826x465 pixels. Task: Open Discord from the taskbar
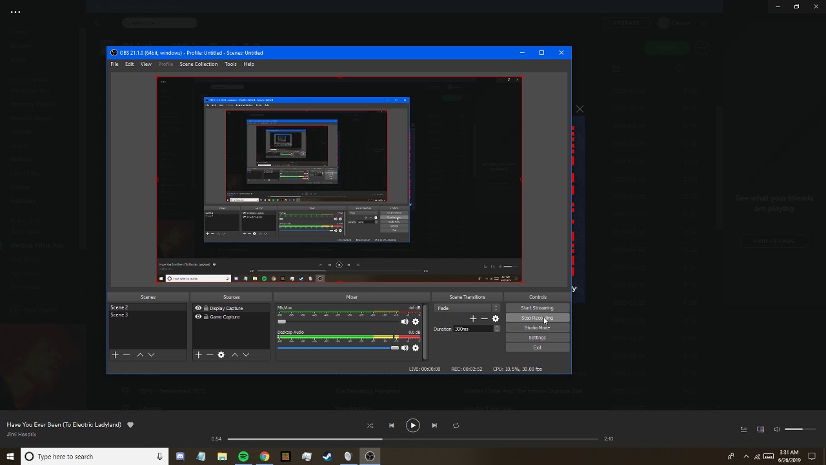(180, 457)
